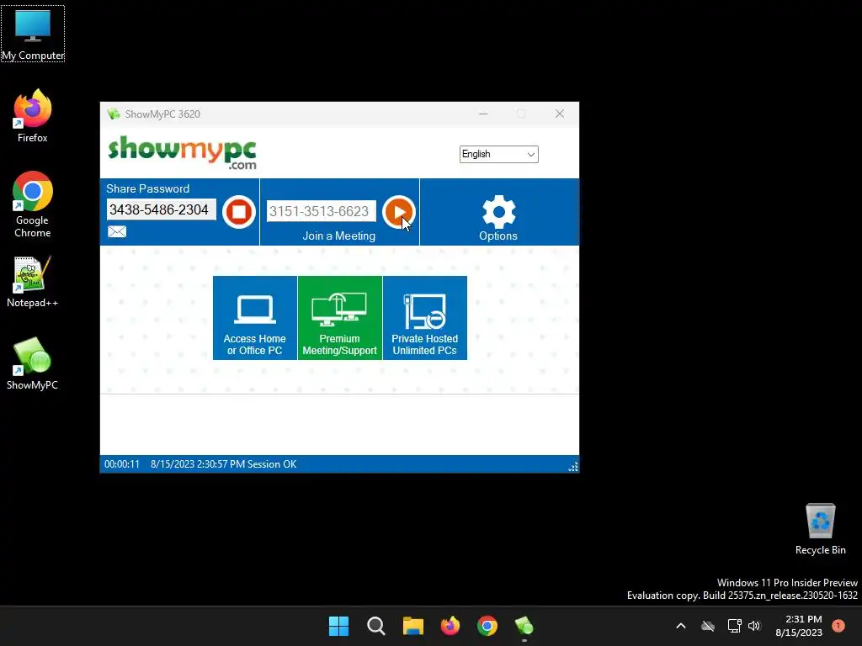Image resolution: width=862 pixels, height=646 pixels.
Task: Open the clock showing 2:31 PM
Action: pyautogui.click(x=799, y=626)
